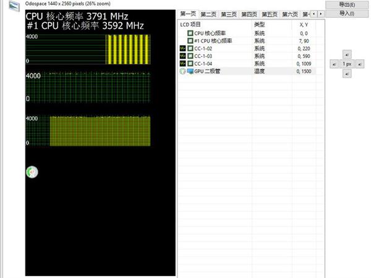Screen dimensions: 371x278
Task: Nudge item right with the right arrow button
Action: pyautogui.click(x=360, y=64)
